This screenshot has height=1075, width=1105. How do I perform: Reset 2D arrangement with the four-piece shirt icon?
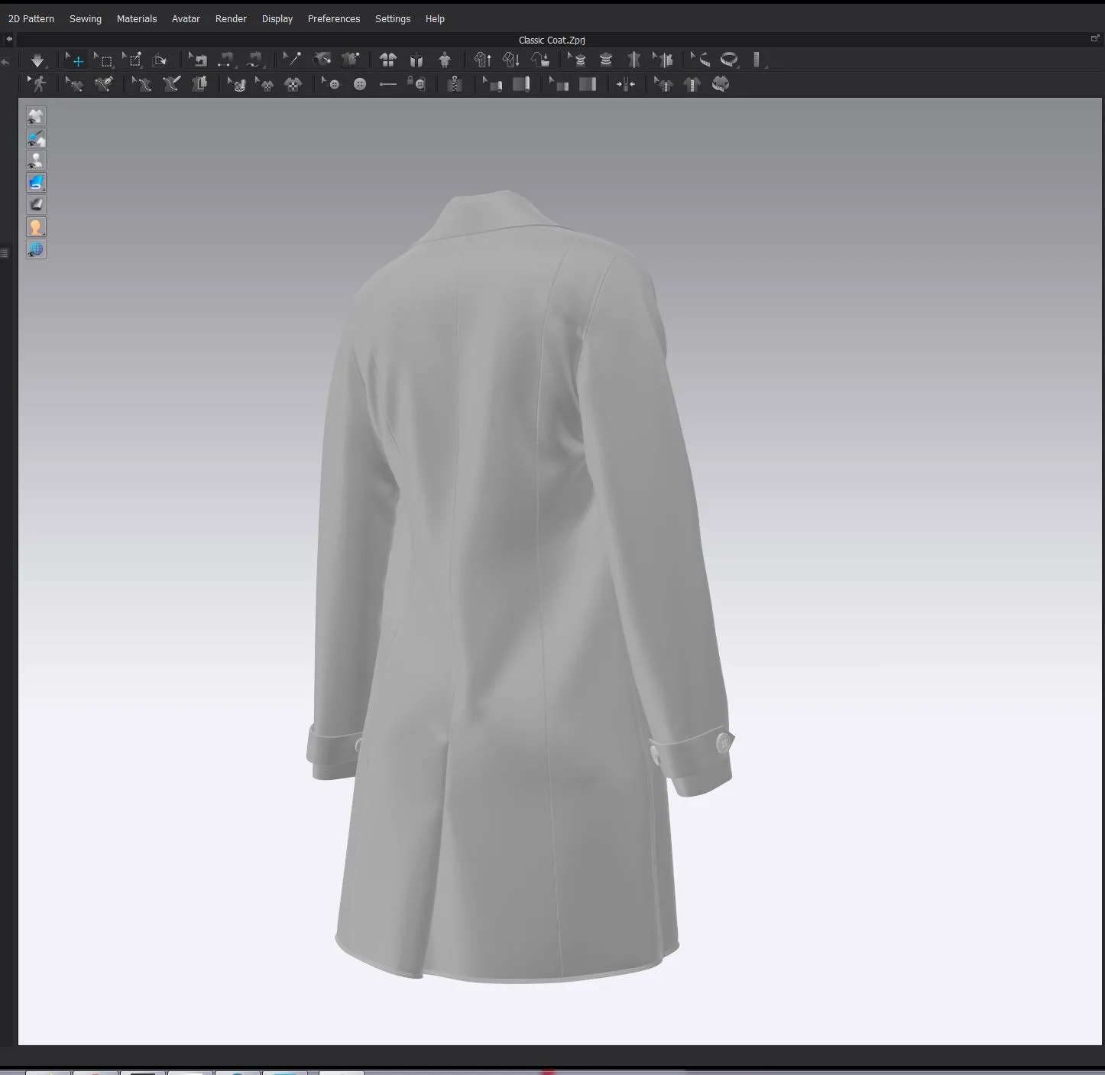[x=388, y=60]
